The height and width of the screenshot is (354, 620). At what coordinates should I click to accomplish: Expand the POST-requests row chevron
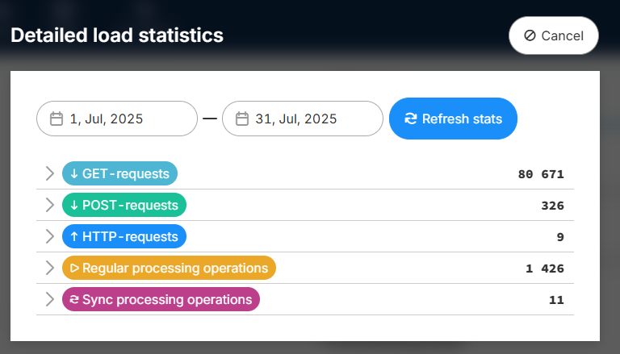49,205
